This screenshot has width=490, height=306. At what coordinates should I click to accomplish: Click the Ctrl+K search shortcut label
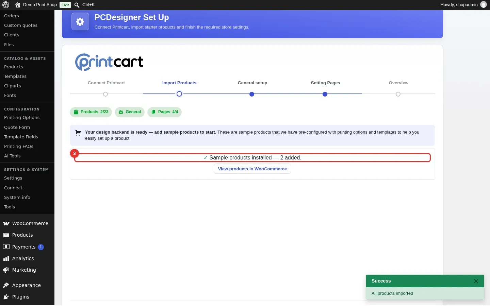coord(88,5)
